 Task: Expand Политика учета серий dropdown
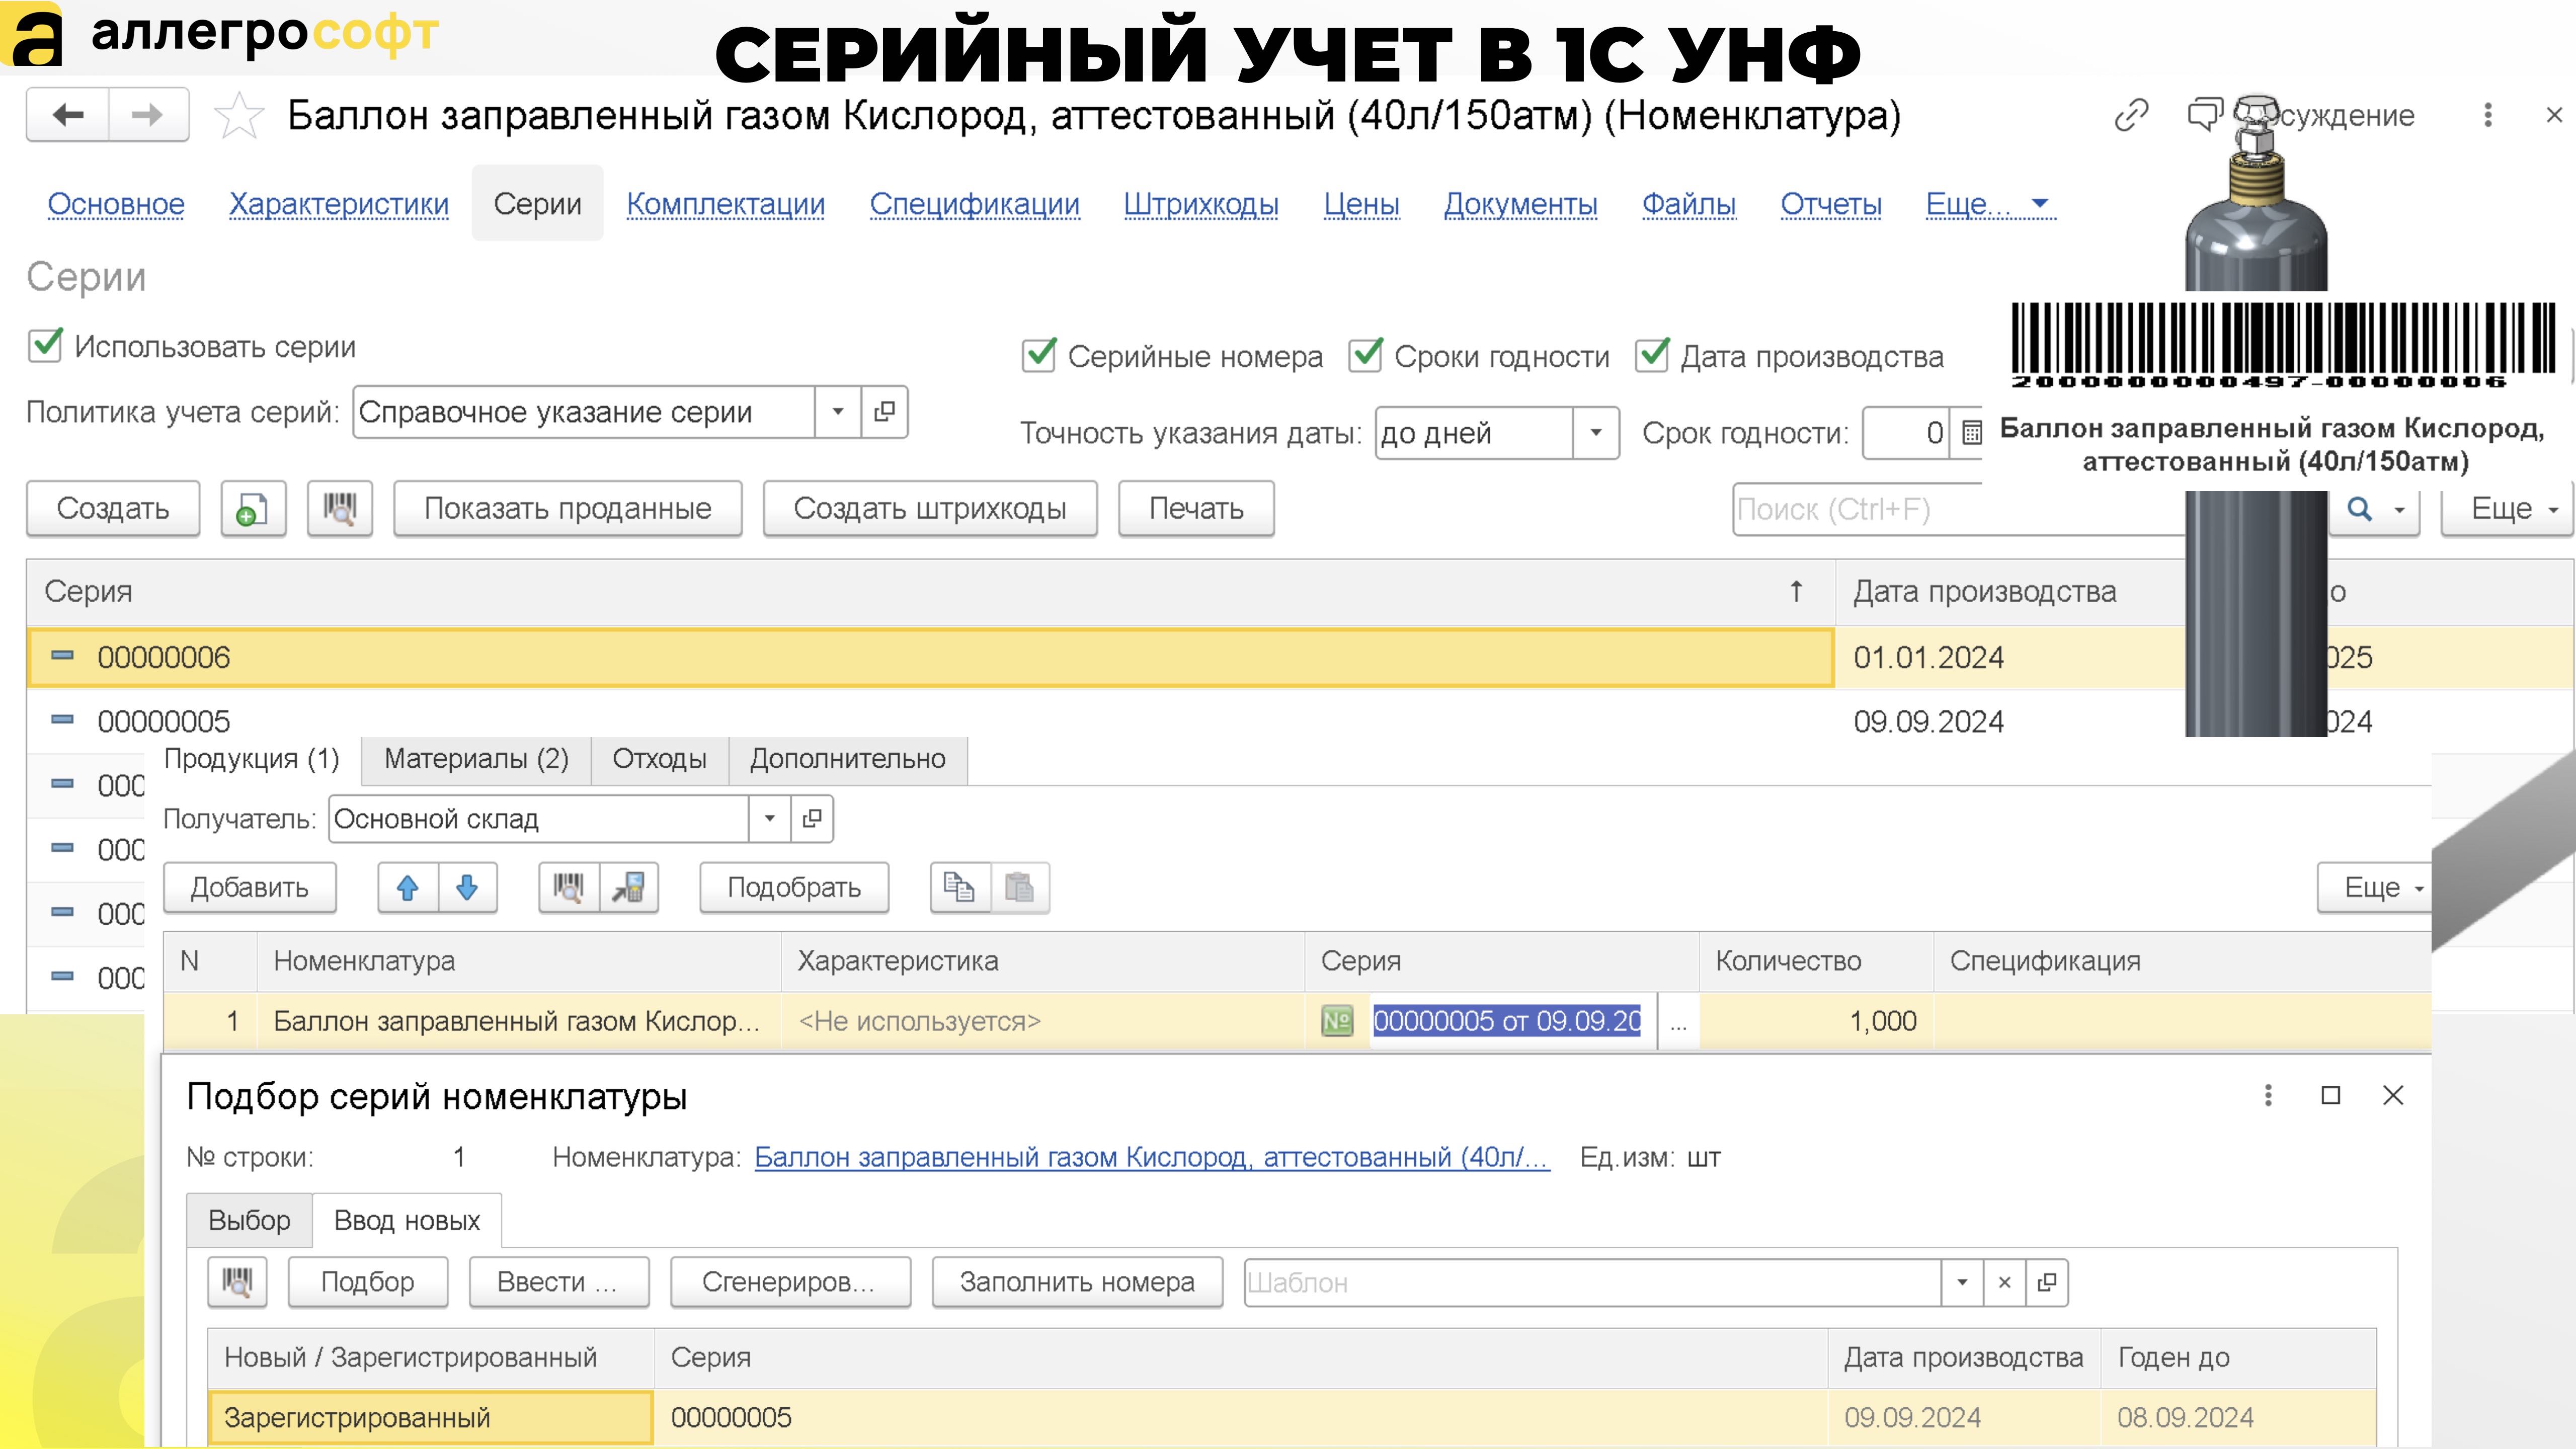[838, 412]
